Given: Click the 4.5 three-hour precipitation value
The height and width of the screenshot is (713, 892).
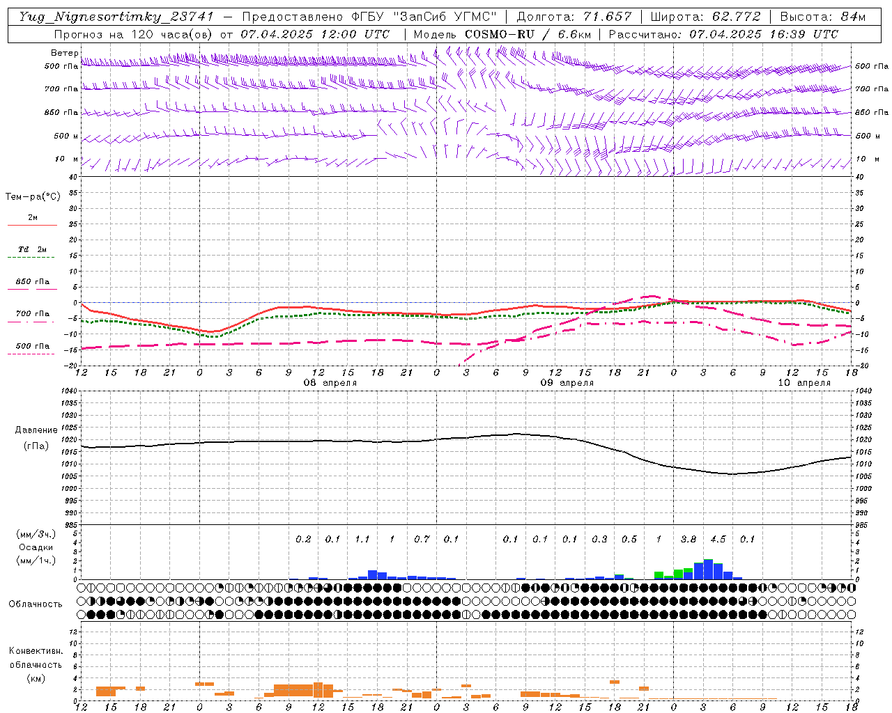Looking at the screenshot, I should tap(718, 539).
